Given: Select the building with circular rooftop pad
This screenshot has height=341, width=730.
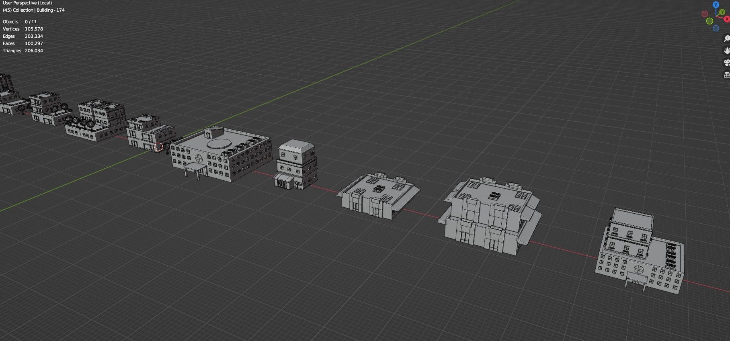Looking at the screenshot, I should [222, 155].
